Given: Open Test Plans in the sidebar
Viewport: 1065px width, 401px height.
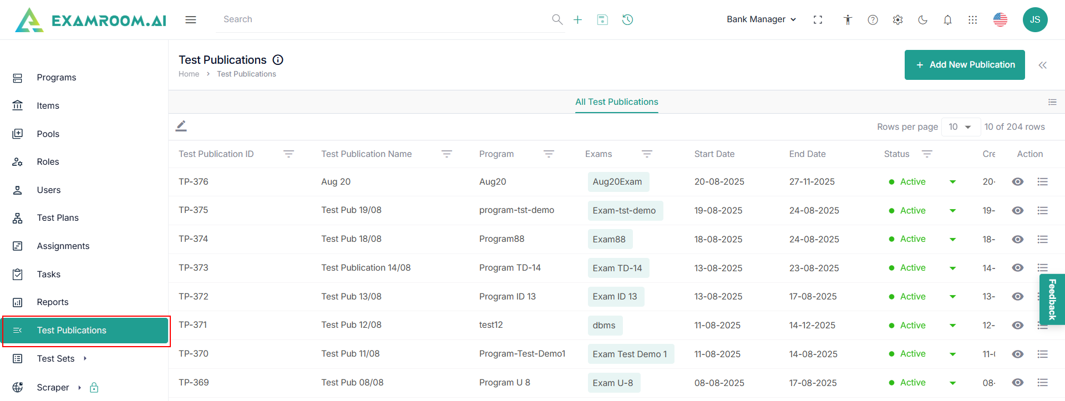Looking at the screenshot, I should (x=58, y=218).
